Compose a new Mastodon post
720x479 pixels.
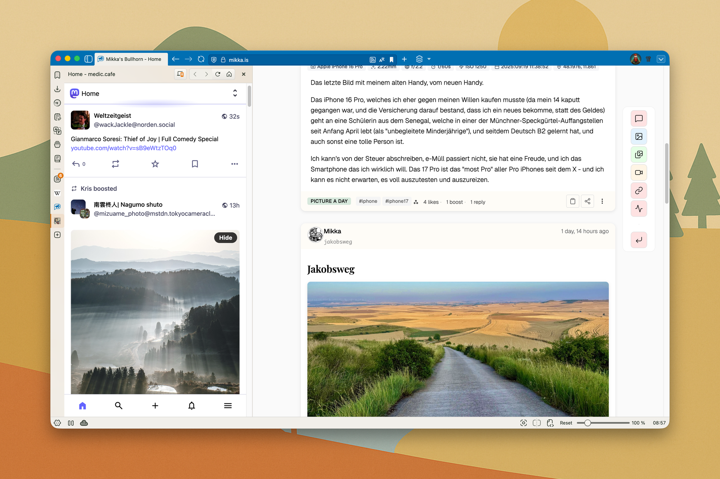pos(155,406)
